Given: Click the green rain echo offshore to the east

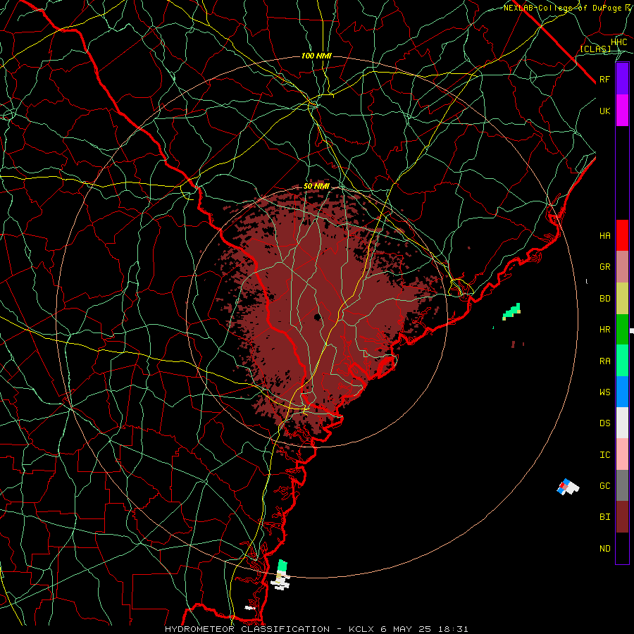Looking at the screenshot, I should pos(511,312).
